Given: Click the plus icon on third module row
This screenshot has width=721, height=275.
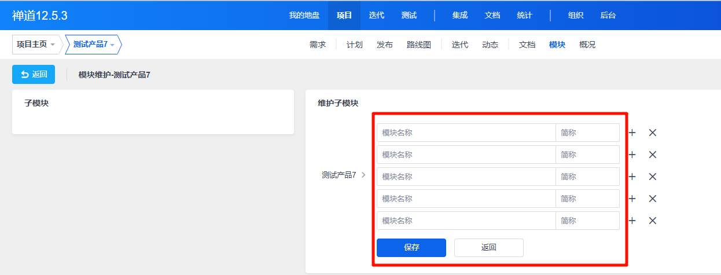Looking at the screenshot, I should 632,177.
